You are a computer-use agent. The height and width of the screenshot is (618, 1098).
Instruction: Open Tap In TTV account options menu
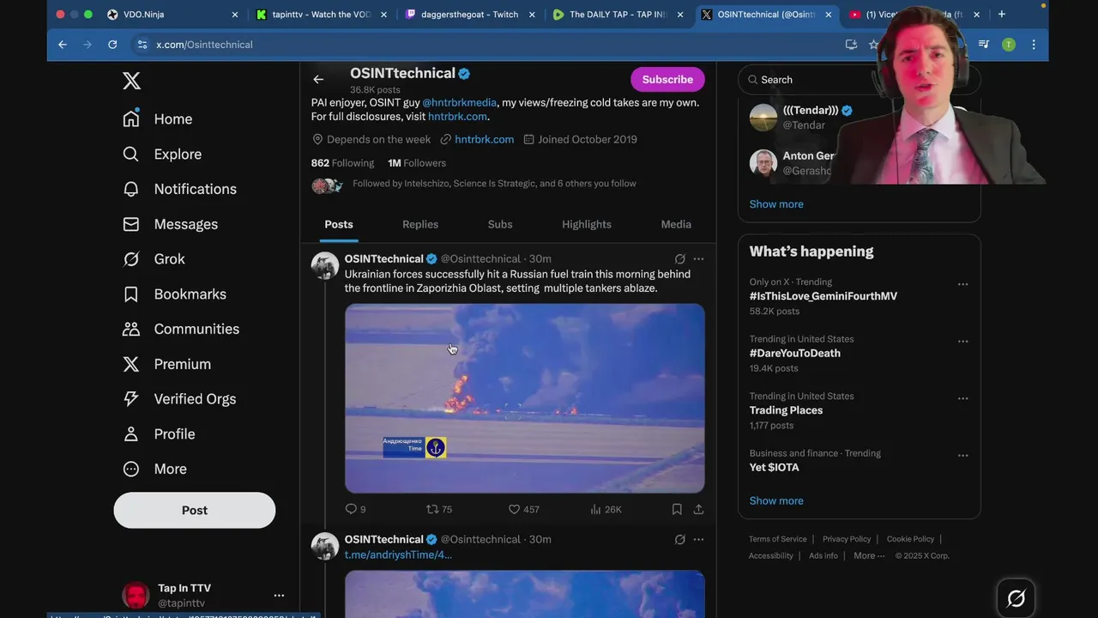pos(279,595)
